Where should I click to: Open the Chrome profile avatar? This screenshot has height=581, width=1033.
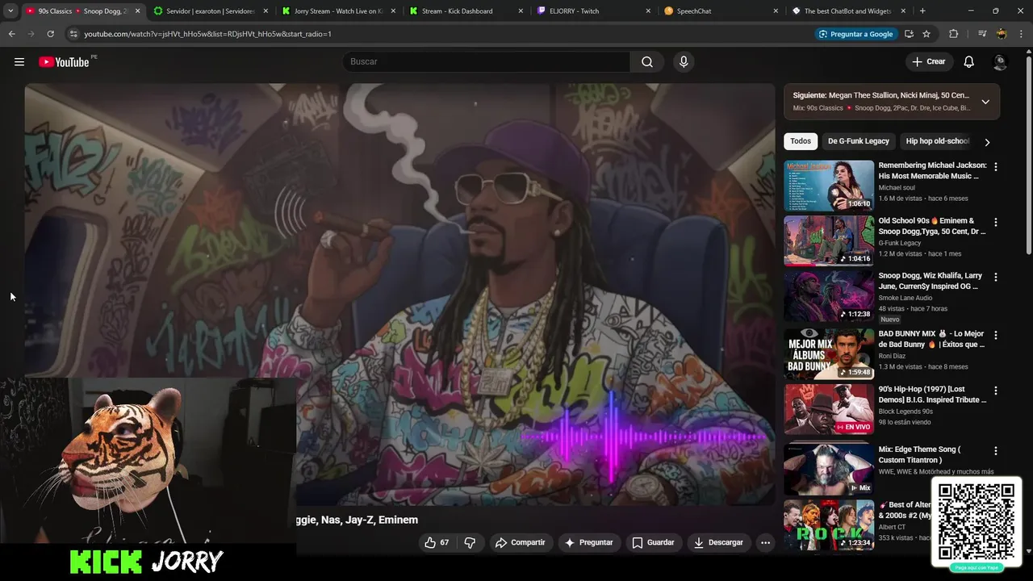coord(1002,34)
